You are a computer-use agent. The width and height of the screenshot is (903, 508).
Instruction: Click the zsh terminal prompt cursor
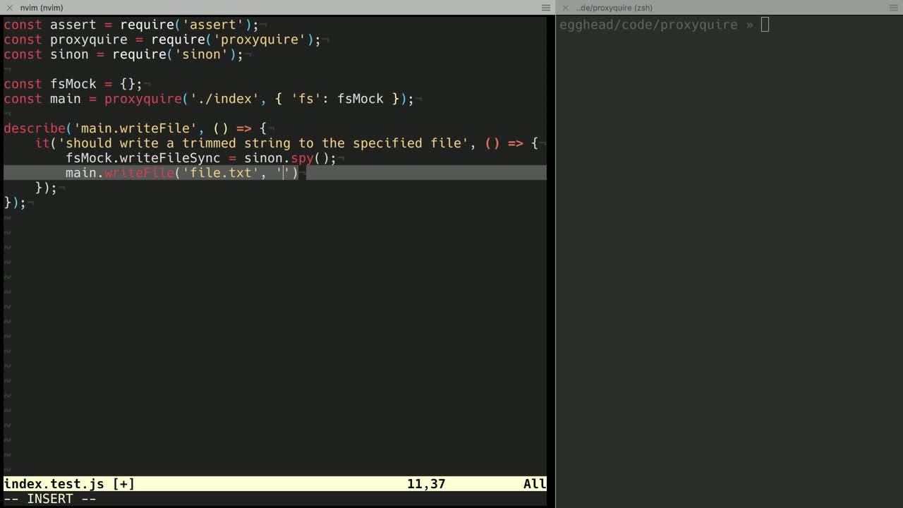tap(765, 25)
